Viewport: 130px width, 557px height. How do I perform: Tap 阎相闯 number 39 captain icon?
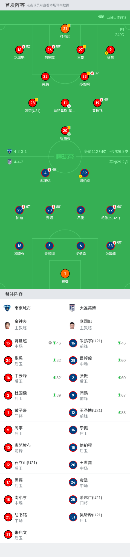[x=85, y=173]
